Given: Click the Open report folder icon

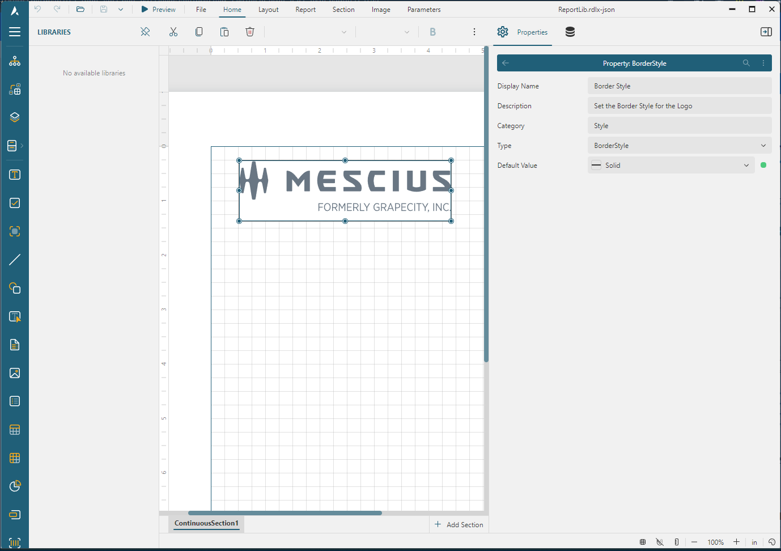Looking at the screenshot, I should point(80,9).
